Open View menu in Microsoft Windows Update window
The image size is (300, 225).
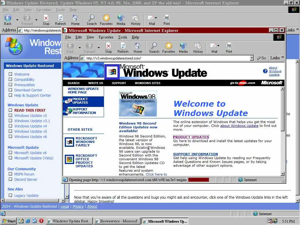pyautogui.click(x=90, y=37)
